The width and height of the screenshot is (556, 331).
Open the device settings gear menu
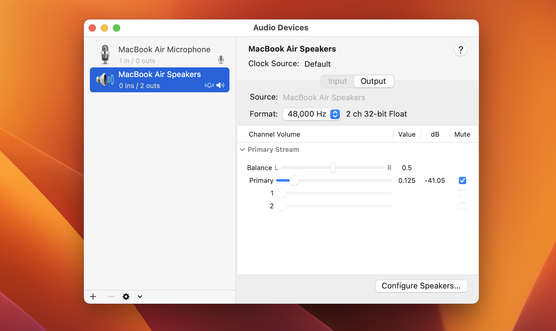click(x=126, y=297)
